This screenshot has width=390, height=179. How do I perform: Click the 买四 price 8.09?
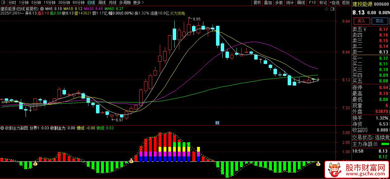(383, 75)
